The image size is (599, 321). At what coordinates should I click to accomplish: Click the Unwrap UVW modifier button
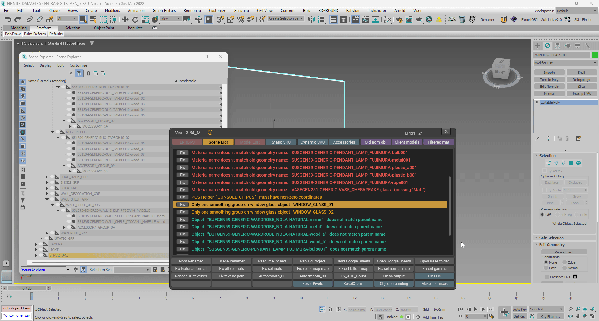581,94
